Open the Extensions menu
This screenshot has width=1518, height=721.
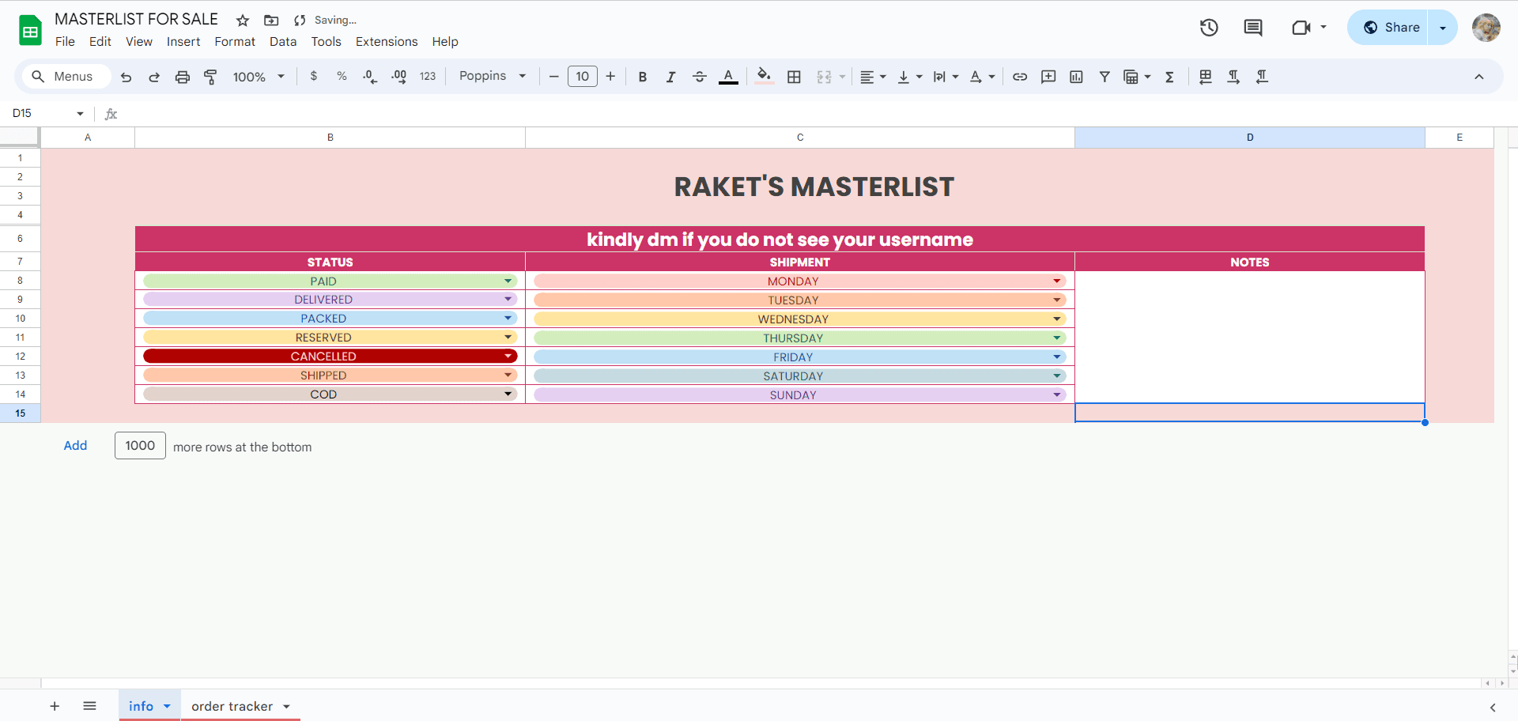pyautogui.click(x=386, y=42)
